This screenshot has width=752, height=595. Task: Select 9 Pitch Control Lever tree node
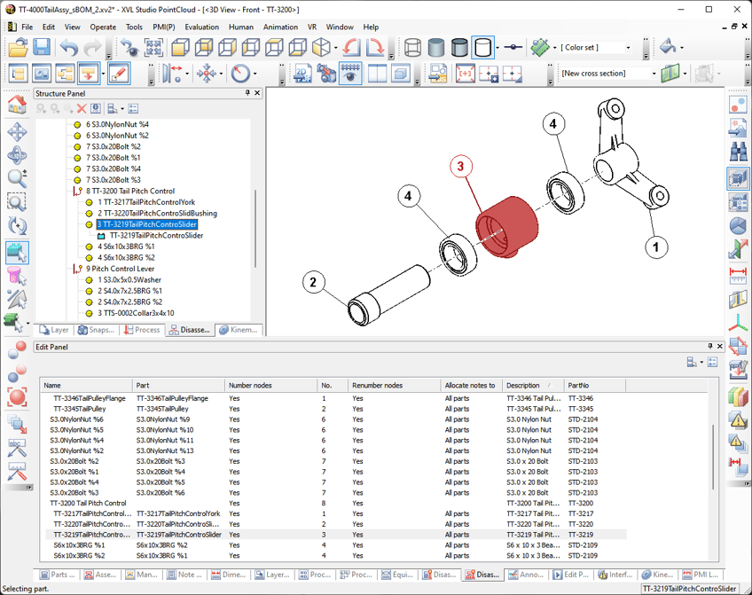tap(119, 269)
